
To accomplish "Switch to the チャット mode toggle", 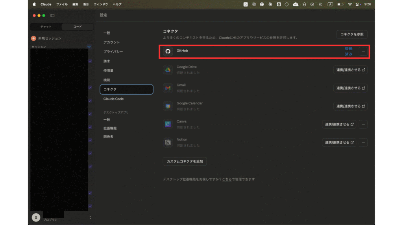I will [x=46, y=27].
